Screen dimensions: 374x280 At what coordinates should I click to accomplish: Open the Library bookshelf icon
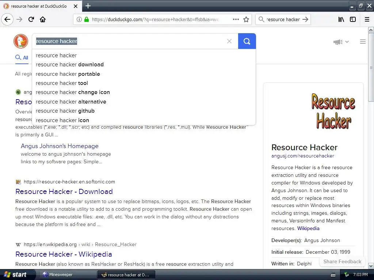pyautogui.click(x=341, y=19)
